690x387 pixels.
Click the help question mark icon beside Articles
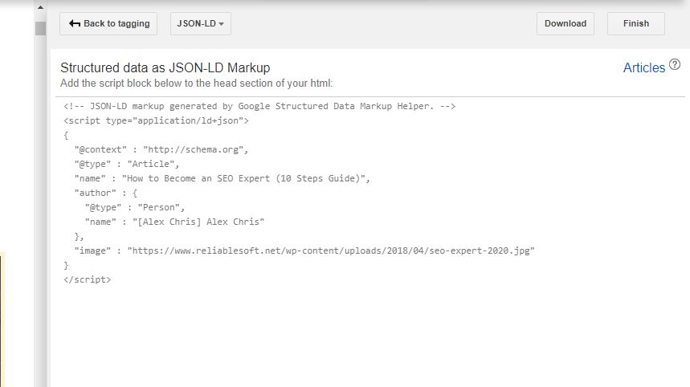[x=675, y=65]
